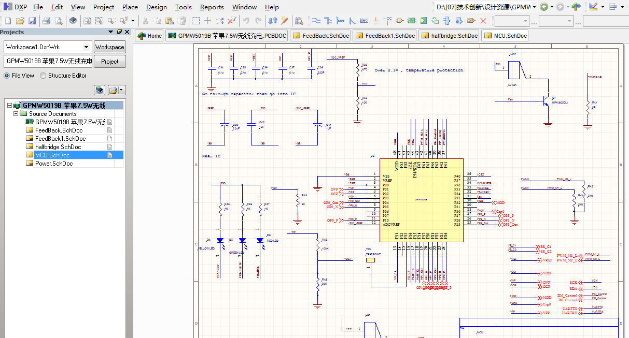The height and width of the screenshot is (338, 629).
Task: Open the Reports menu
Action: click(x=212, y=7)
